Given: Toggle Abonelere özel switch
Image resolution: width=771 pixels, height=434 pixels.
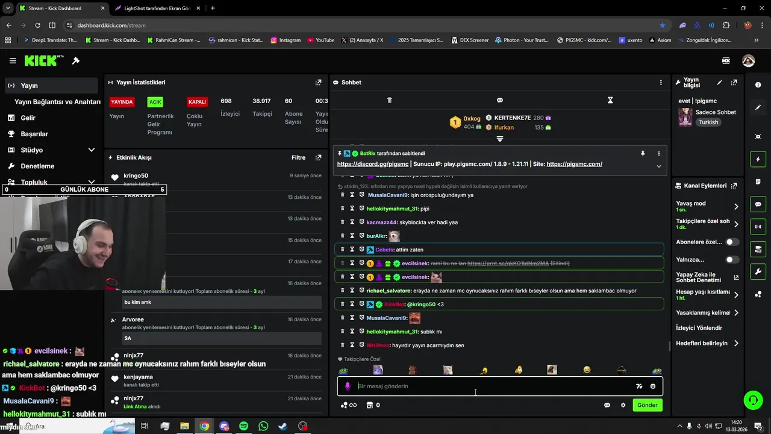Looking at the screenshot, I should 732,242.
